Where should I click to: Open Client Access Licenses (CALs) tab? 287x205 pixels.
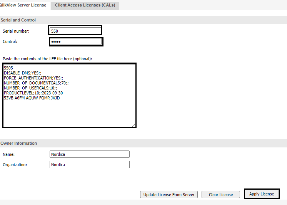[85, 5]
